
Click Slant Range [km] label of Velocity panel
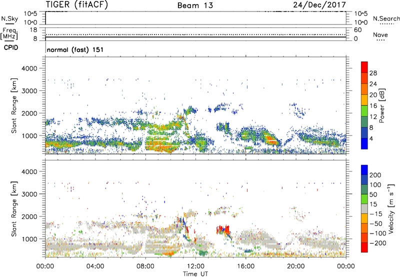[x=14, y=208]
